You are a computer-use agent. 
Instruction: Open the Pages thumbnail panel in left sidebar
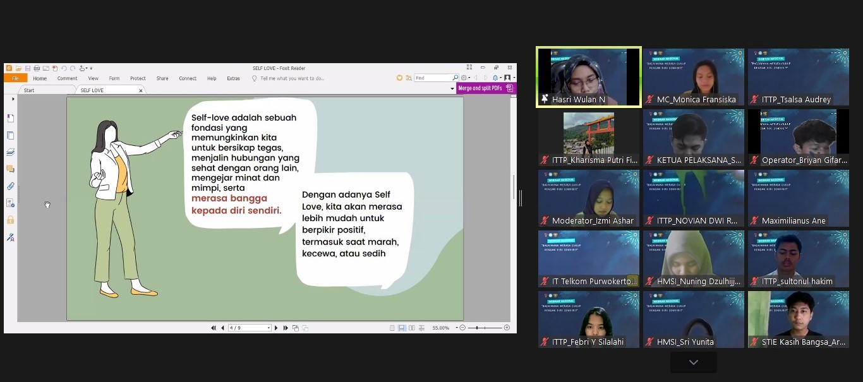(x=10, y=135)
